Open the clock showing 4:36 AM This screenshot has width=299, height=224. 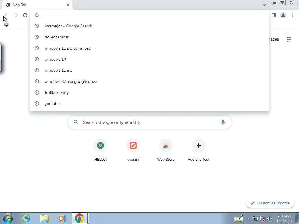coord(284,218)
